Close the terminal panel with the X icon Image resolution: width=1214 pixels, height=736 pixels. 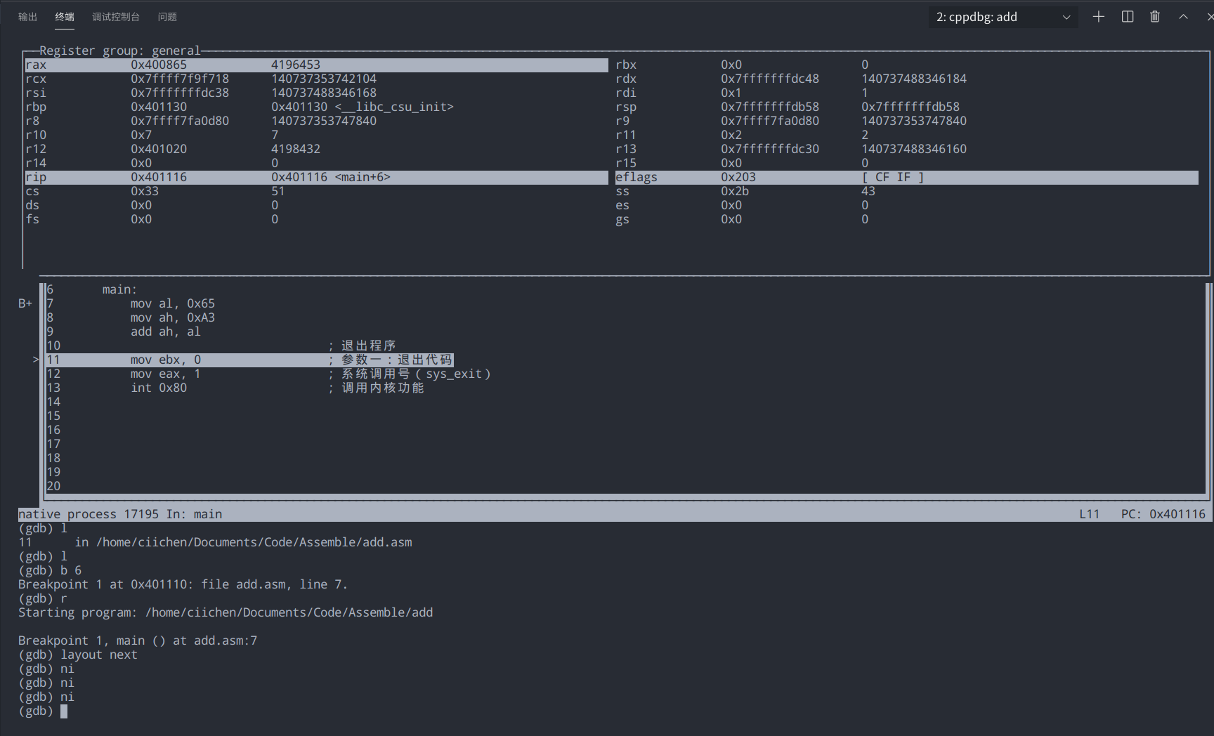point(1209,16)
